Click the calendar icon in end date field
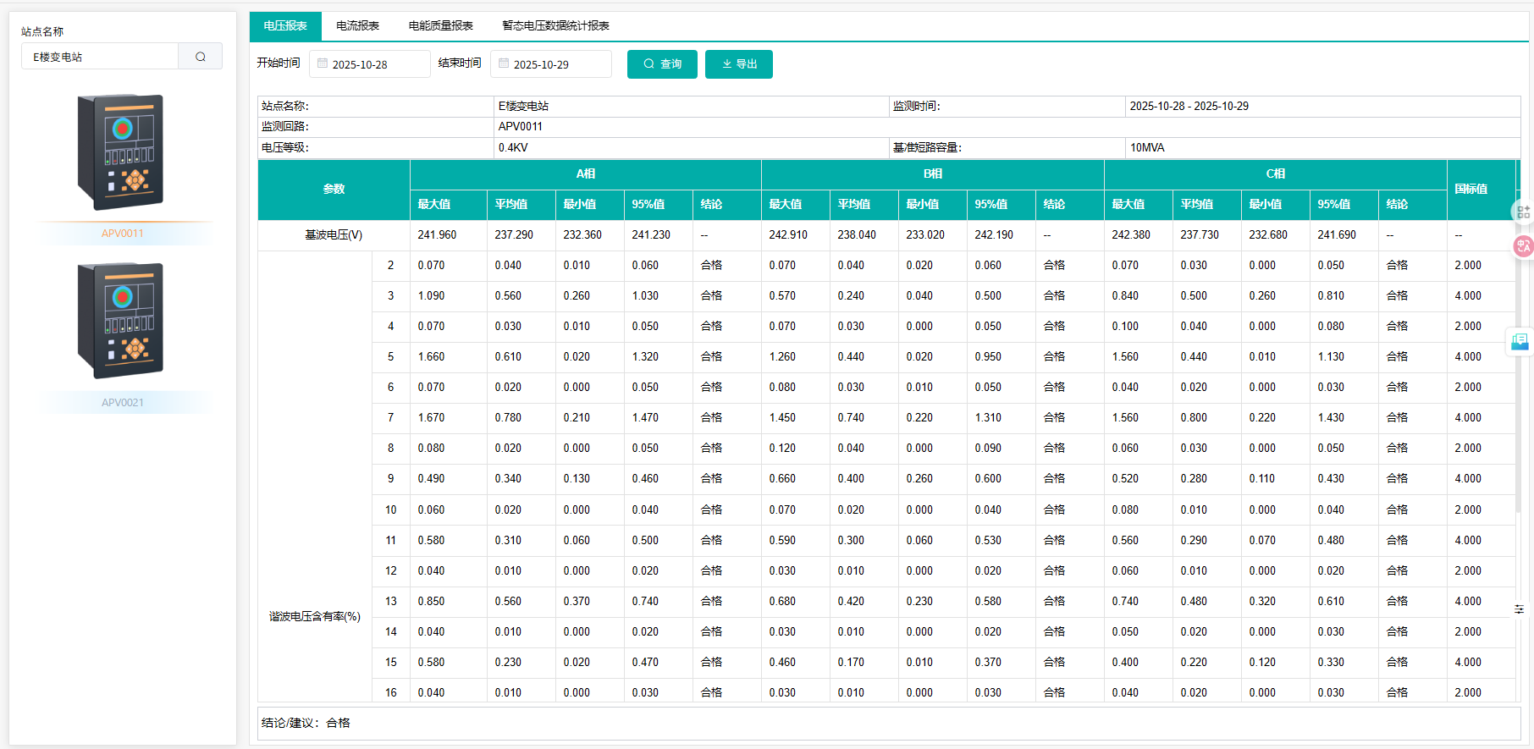This screenshot has width=1534, height=749. [504, 63]
